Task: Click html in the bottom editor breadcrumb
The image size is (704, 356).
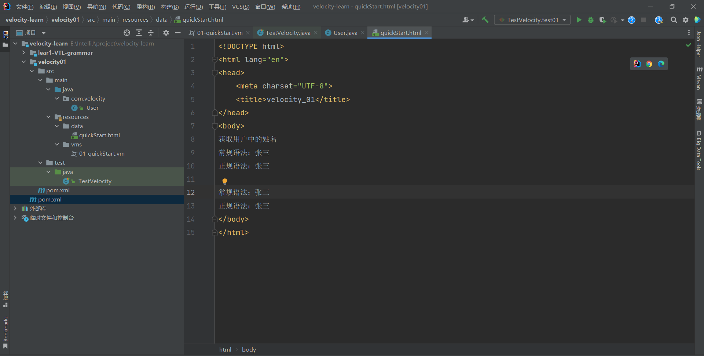Action: click(x=225, y=349)
